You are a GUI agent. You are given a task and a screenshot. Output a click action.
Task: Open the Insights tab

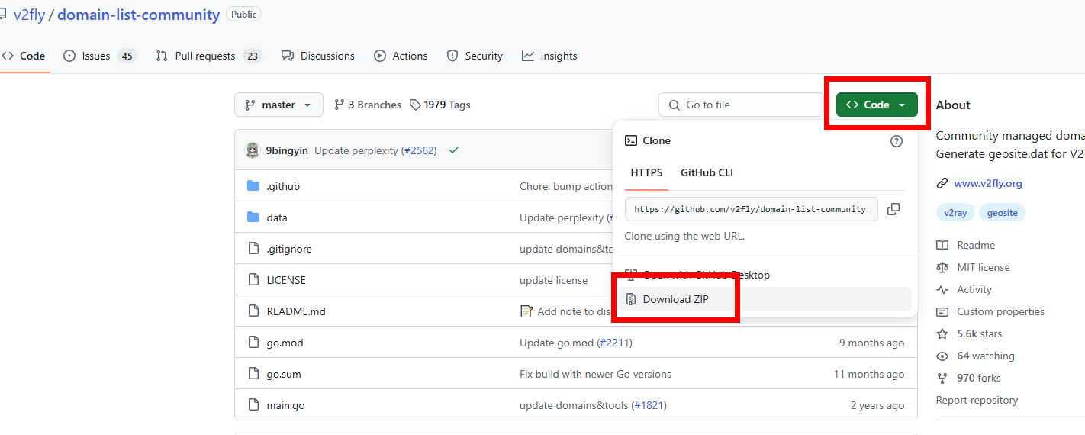pyautogui.click(x=549, y=56)
